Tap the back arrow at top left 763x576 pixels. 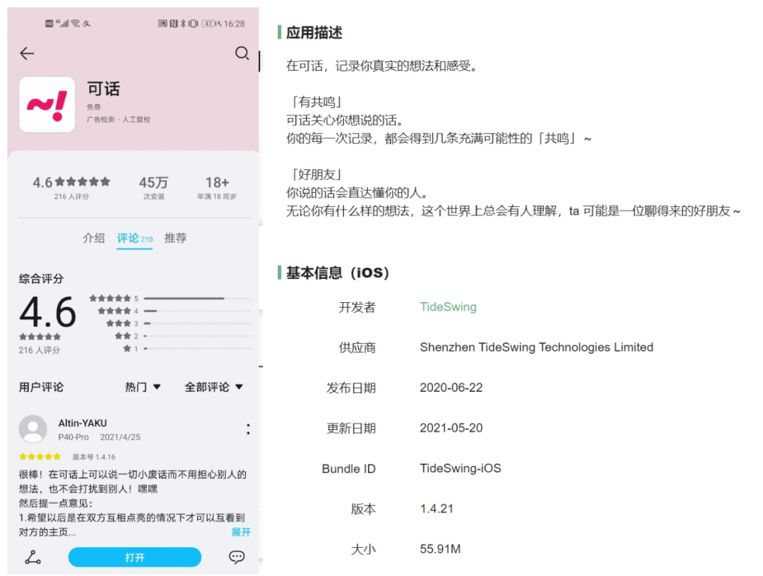click(x=25, y=54)
